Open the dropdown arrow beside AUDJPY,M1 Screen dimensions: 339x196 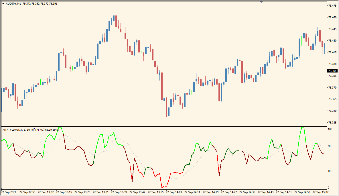pyautogui.click(x=3, y=4)
